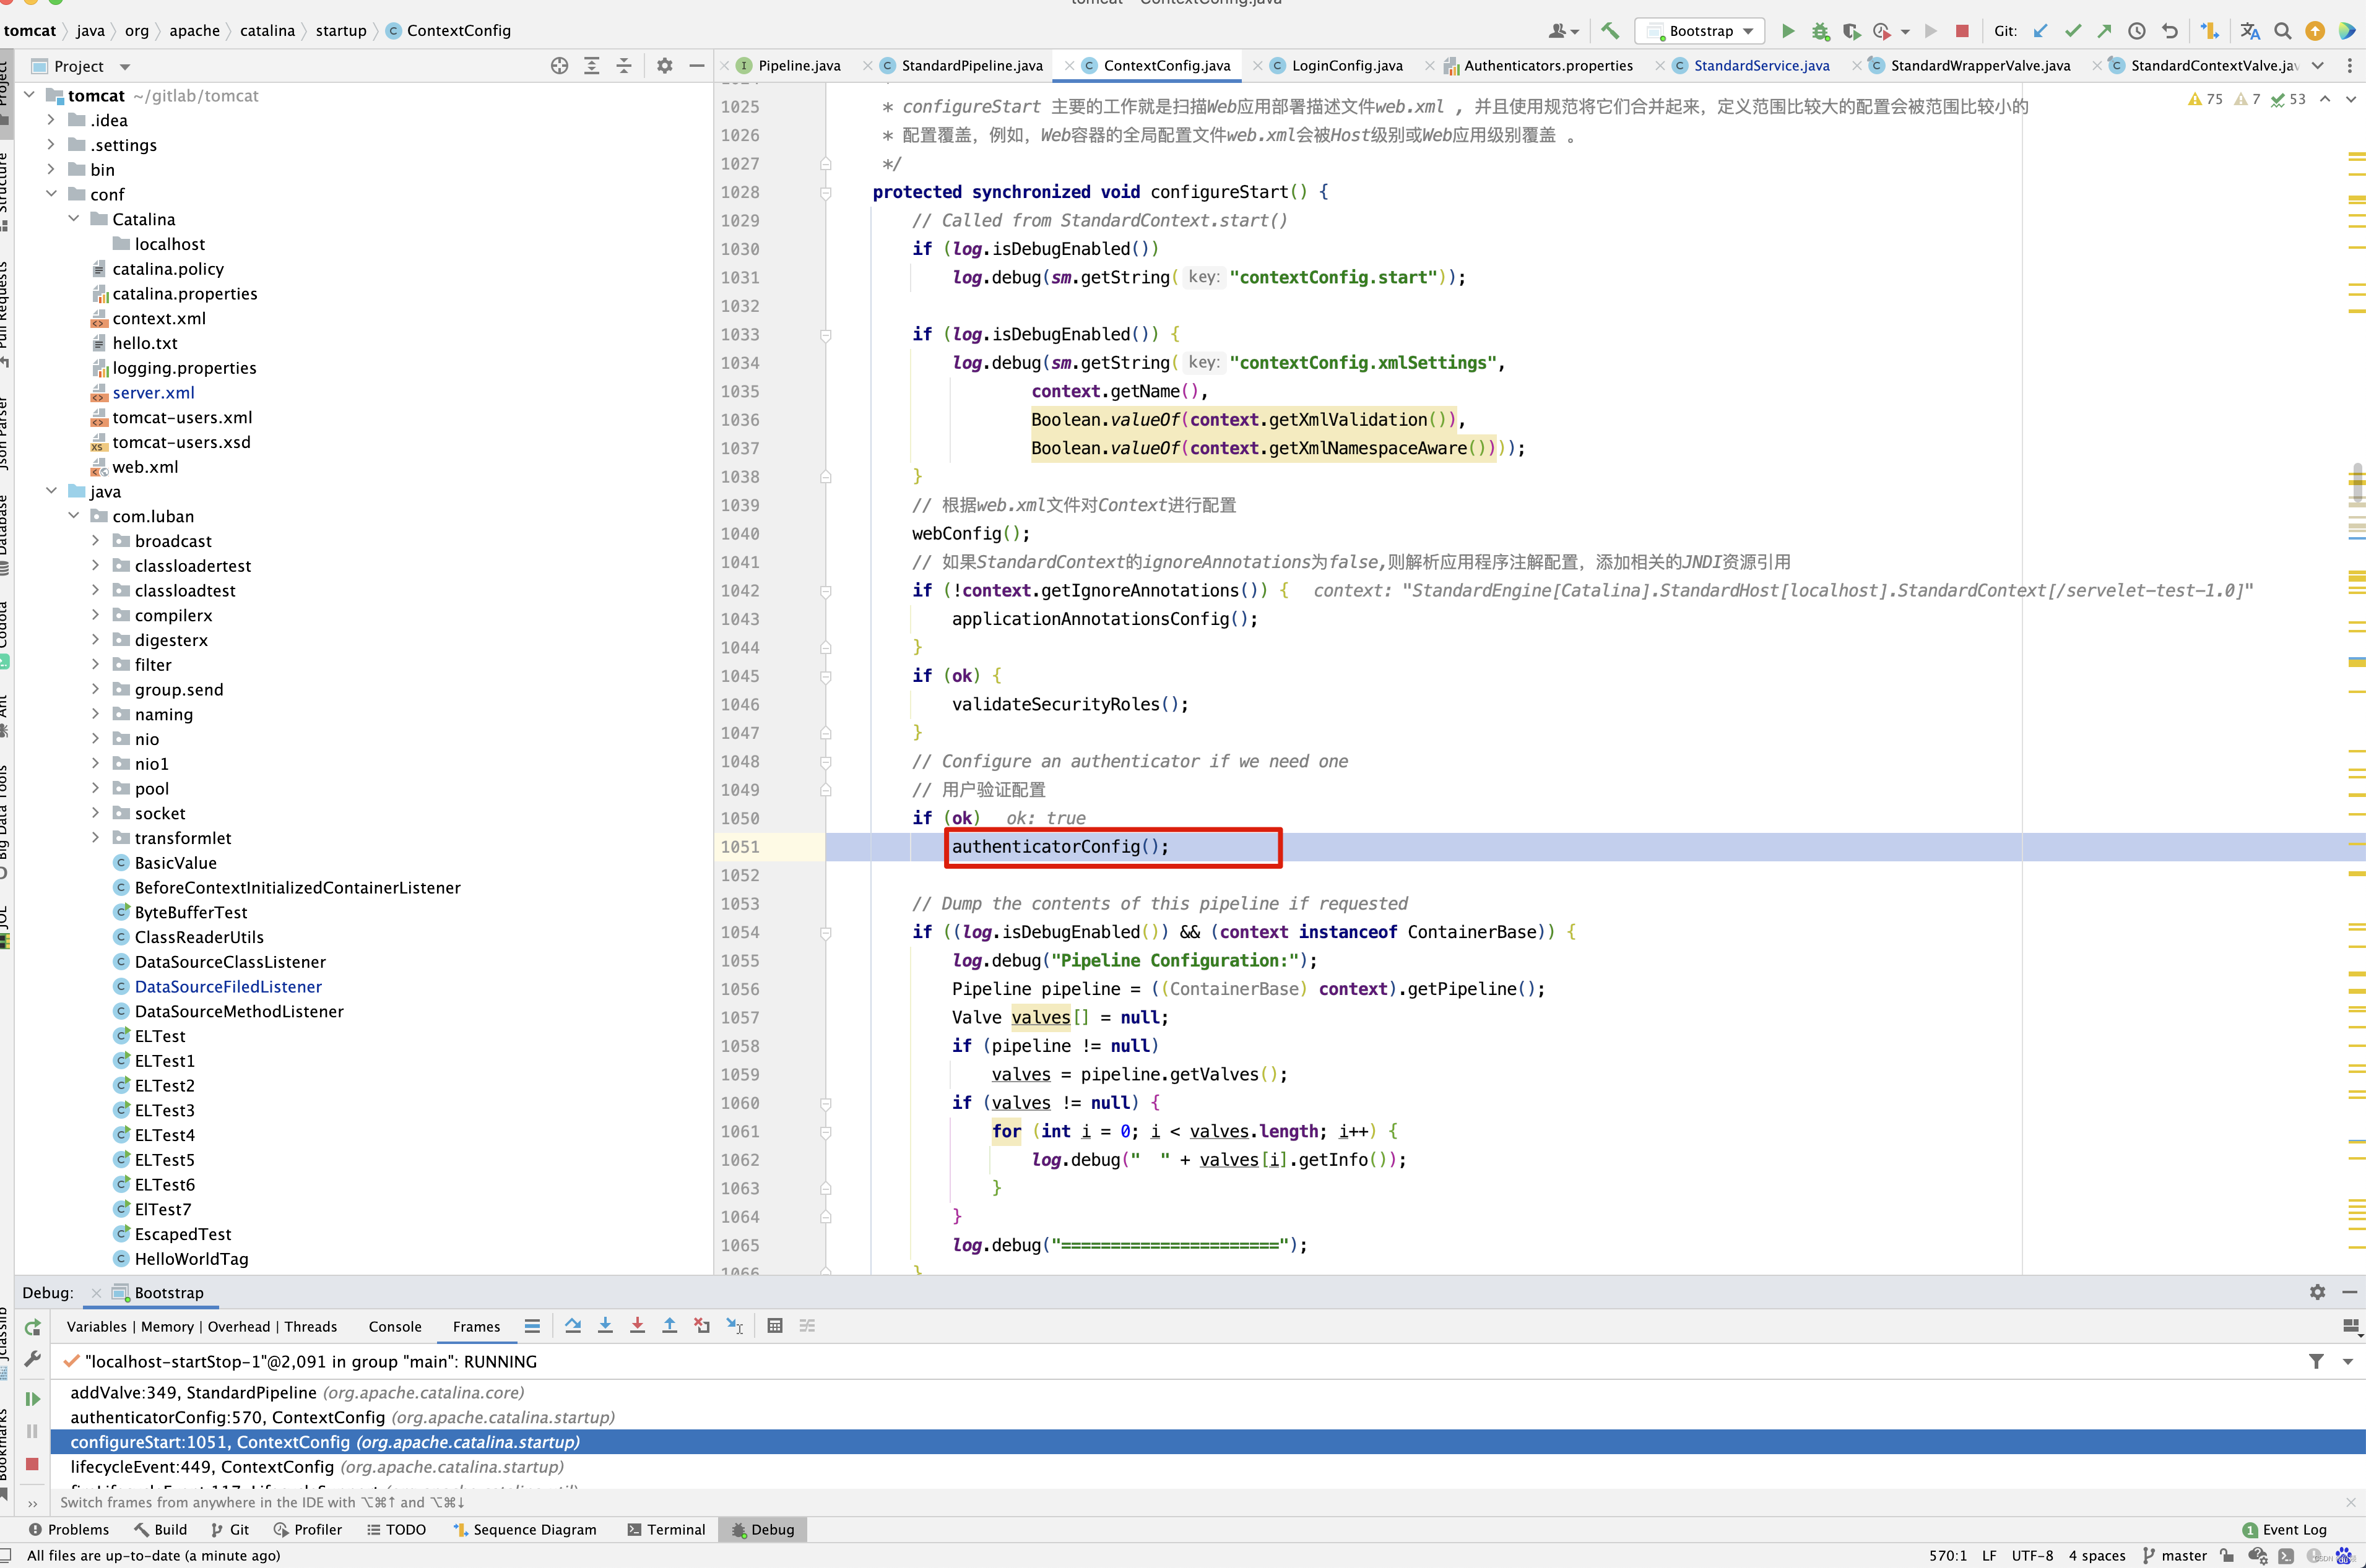Collapse the com.luban package
This screenshot has width=2366, height=1568.
[x=73, y=516]
